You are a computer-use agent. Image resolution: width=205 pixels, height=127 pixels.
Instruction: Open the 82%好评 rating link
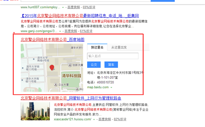click(120, 119)
